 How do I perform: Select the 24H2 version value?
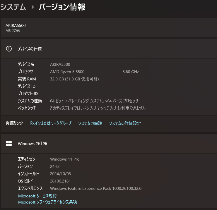(55, 166)
